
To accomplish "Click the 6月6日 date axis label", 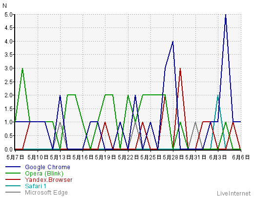I will [241, 157].
